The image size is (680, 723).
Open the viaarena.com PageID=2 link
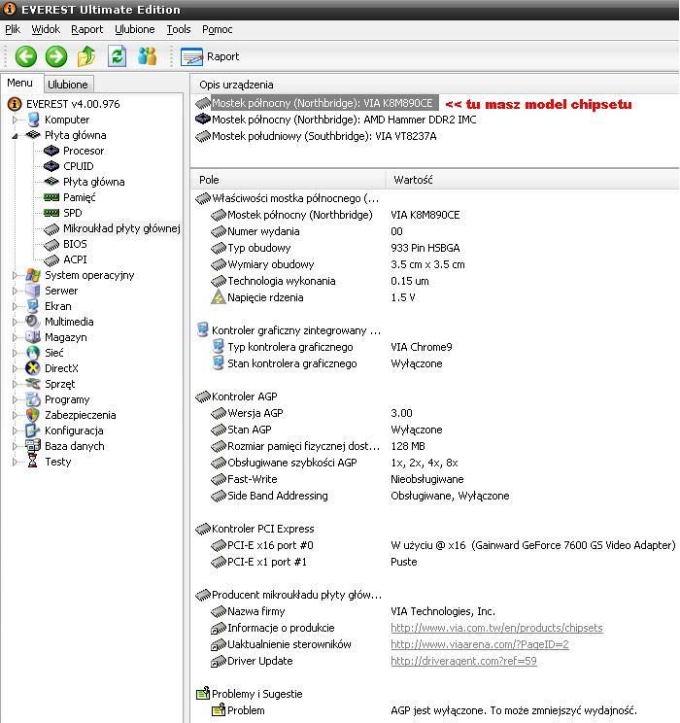[x=480, y=644]
